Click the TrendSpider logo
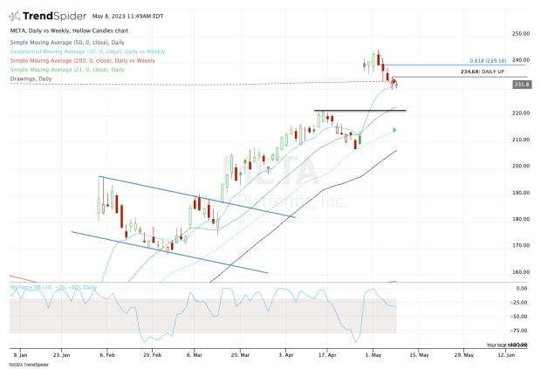This screenshot has height=369, width=541. tap(48, 16)
